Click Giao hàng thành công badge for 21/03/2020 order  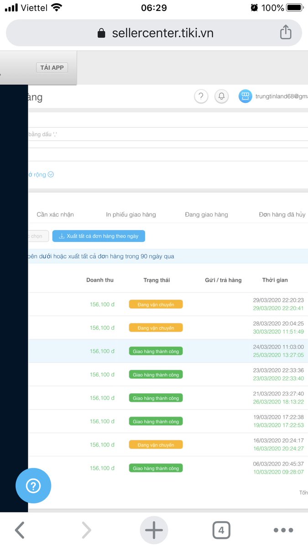[156, 398]
